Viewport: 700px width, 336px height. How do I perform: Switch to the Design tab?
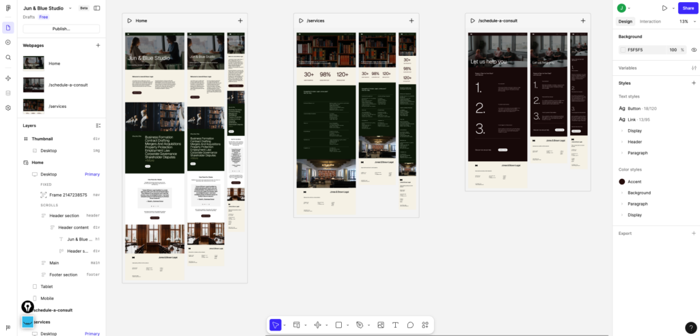[625, 21]
